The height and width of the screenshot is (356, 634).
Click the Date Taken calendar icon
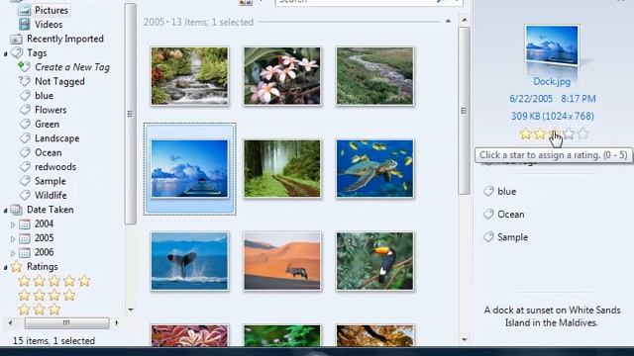pos(16,210)
